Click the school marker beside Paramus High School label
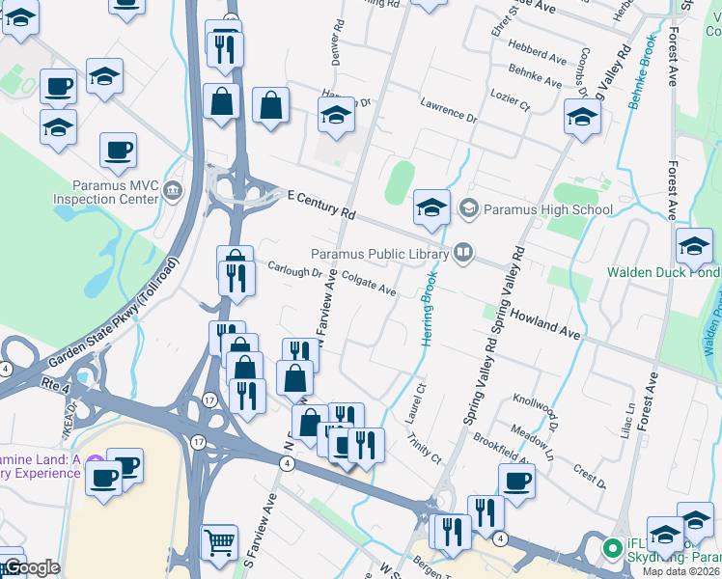This screenshot has width=722, height=579. tap(431, 208)
